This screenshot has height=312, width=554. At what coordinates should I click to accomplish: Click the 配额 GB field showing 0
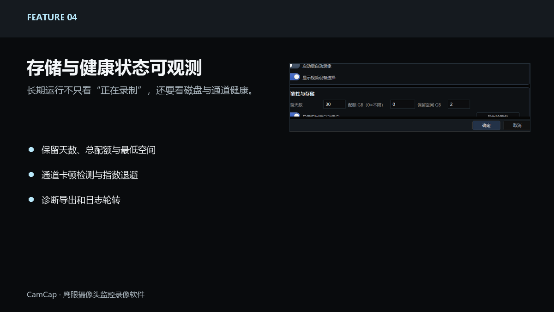click(x=402, y=104)
